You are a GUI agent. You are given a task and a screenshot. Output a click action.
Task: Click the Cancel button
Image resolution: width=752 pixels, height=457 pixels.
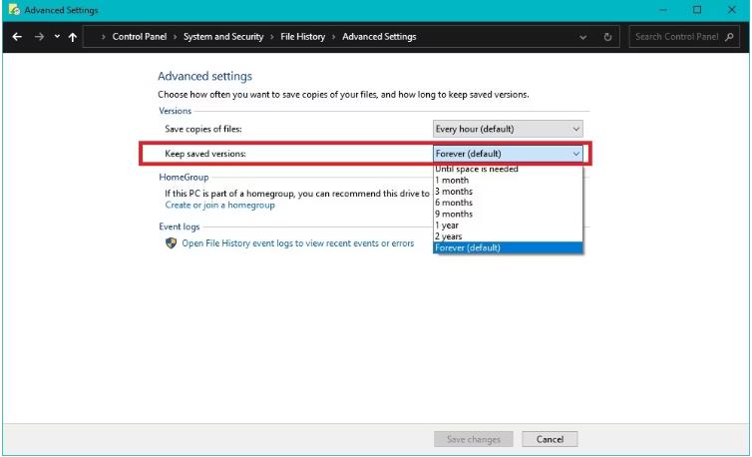(550, 439)
